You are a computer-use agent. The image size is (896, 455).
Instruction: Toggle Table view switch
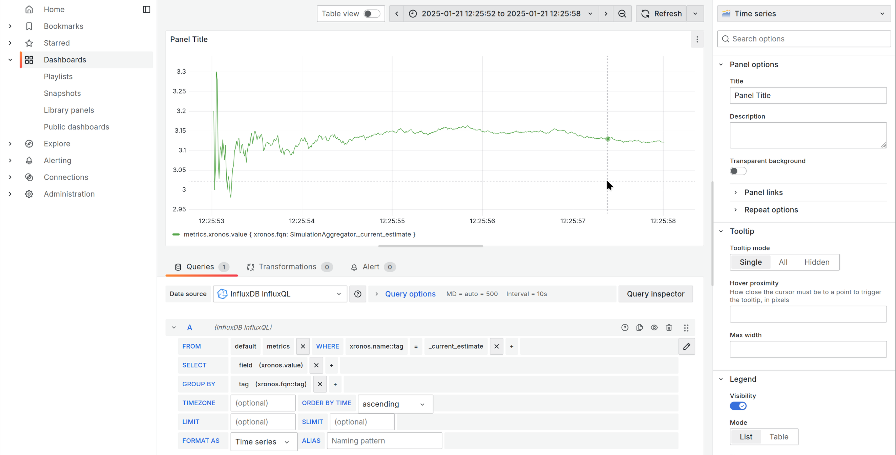[x=371, y=14]
